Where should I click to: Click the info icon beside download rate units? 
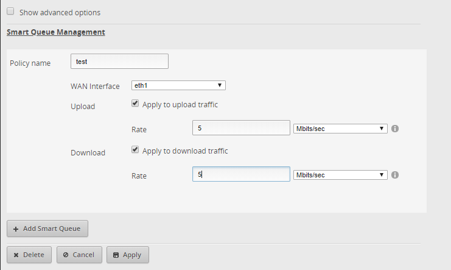[x=394, y=175]
